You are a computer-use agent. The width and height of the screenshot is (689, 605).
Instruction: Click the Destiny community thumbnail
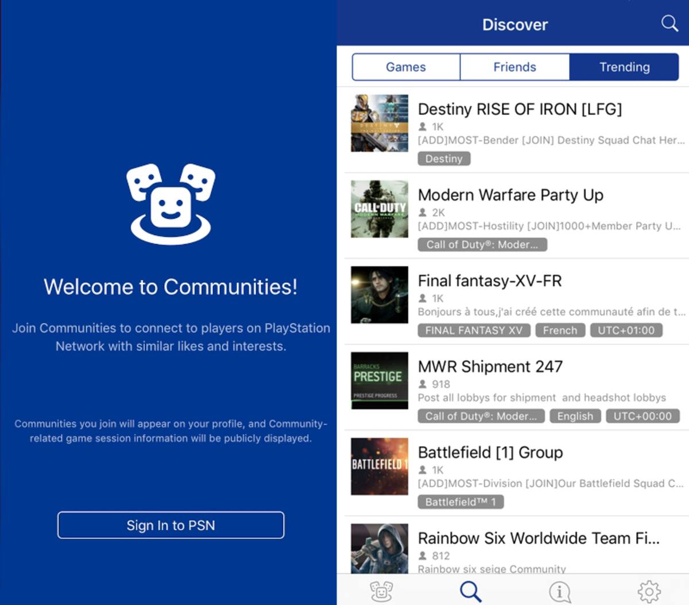[x=380, y=123]
